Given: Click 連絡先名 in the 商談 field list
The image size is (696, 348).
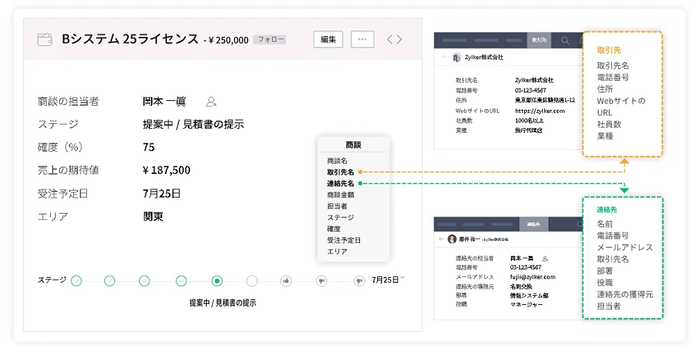Looking at the screenshot, I should 340,183.
